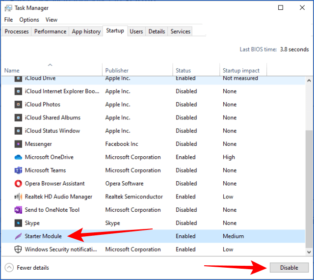
Task: Click the Not measured impact cell
Action: pos(240,78)
